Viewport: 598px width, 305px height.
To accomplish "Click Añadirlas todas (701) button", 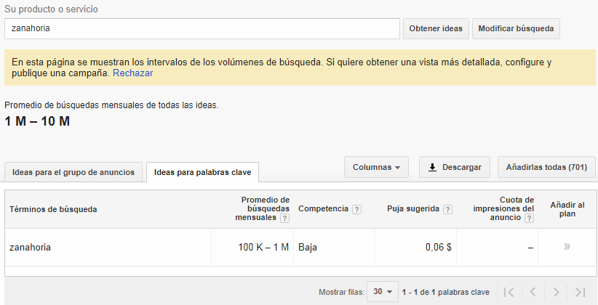I will pos(546,167).
